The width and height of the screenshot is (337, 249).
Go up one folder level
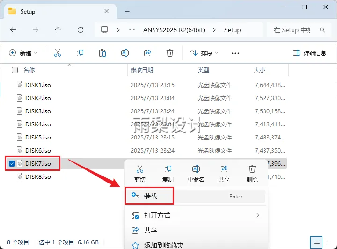click(58, 30)
